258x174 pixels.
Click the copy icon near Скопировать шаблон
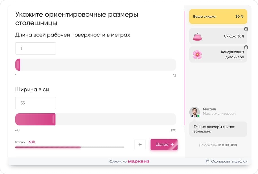point(208,162)
